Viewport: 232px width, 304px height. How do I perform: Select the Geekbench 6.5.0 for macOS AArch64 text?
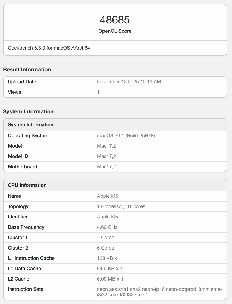pyautogui.click(x=49, y=48)
